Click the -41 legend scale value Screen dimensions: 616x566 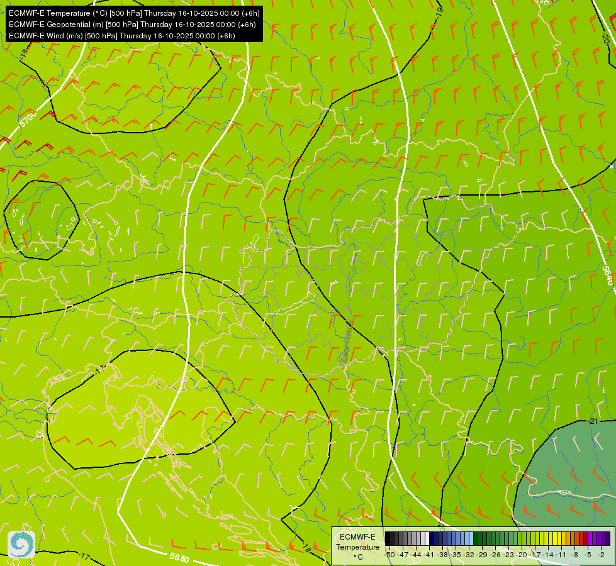point(428,555)
